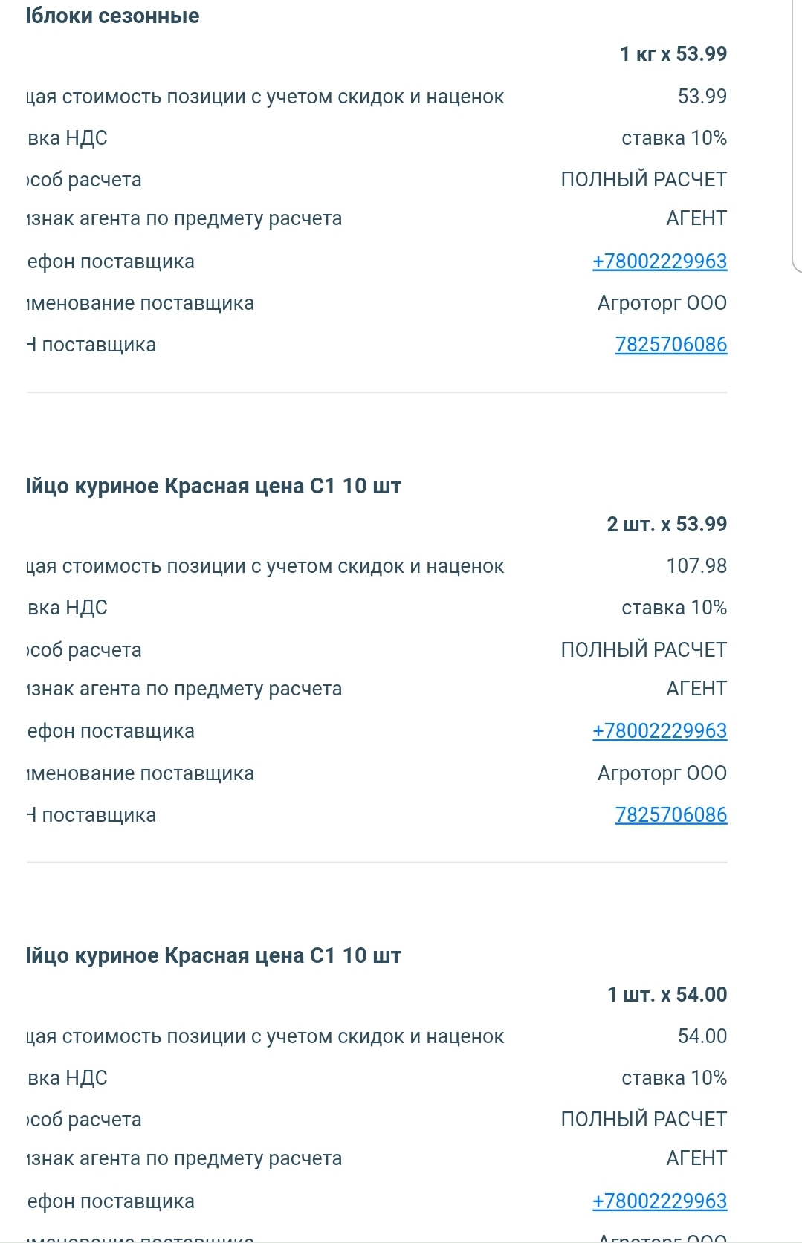Tap Агроторг ООО supplier name for 107.98 eggs
802x1243 pixels.
[662, 773]
